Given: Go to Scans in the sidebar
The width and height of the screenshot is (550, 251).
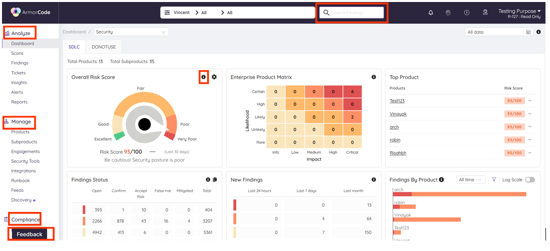Looking at the screenshot, I should [17, 53].
